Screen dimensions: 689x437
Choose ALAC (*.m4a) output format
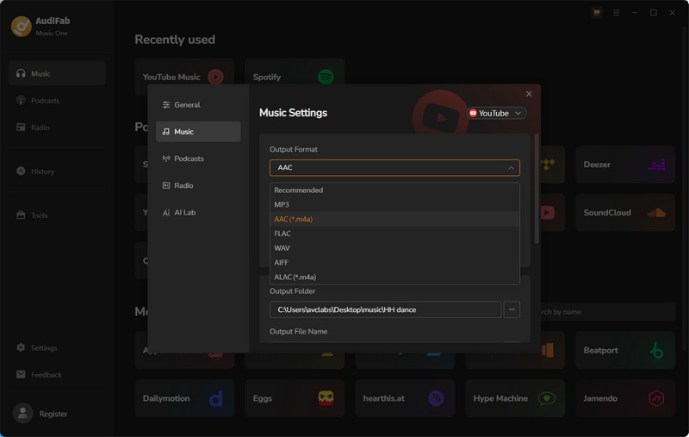(x=394, y=277)
